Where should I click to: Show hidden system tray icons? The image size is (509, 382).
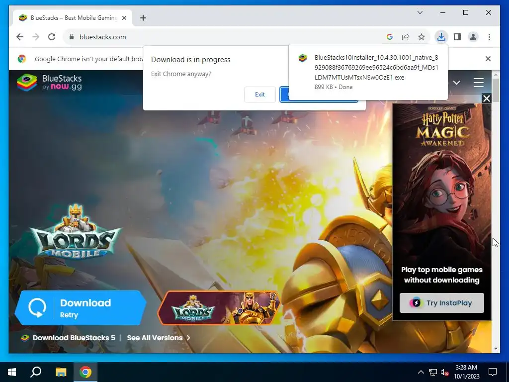pos(421,372)
